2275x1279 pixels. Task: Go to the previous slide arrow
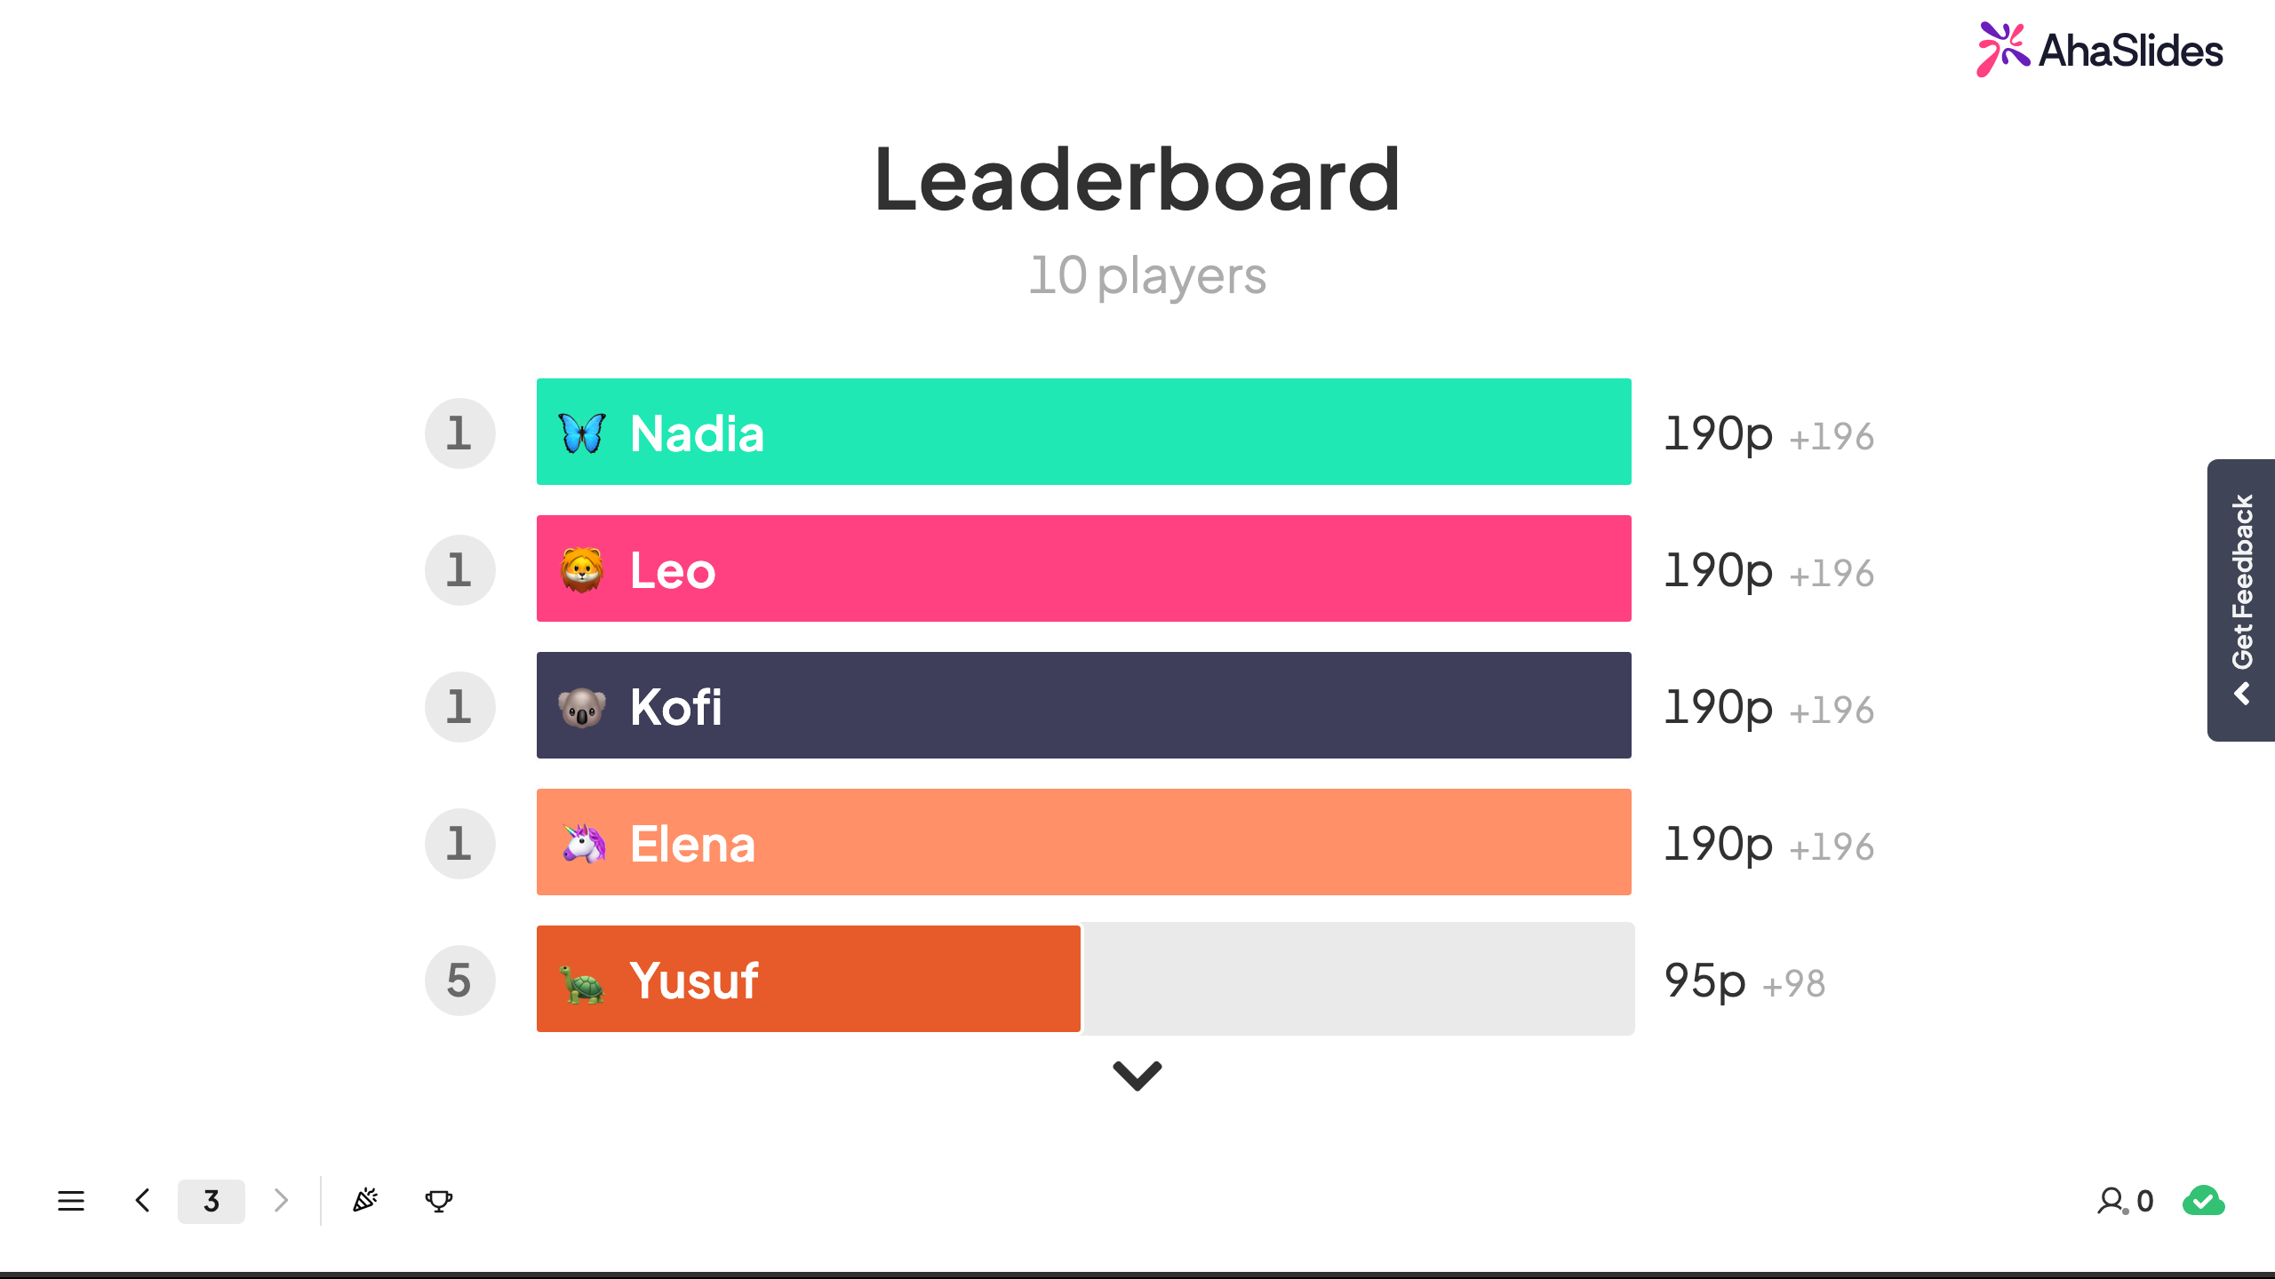point(142,1201)
